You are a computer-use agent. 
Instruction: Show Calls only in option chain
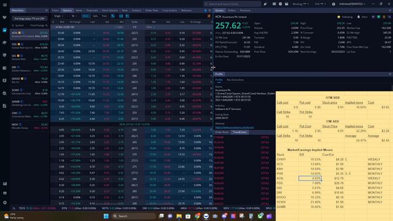pos(95,16)
